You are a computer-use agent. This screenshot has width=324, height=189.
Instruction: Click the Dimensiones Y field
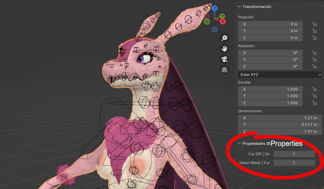(280, 125)
